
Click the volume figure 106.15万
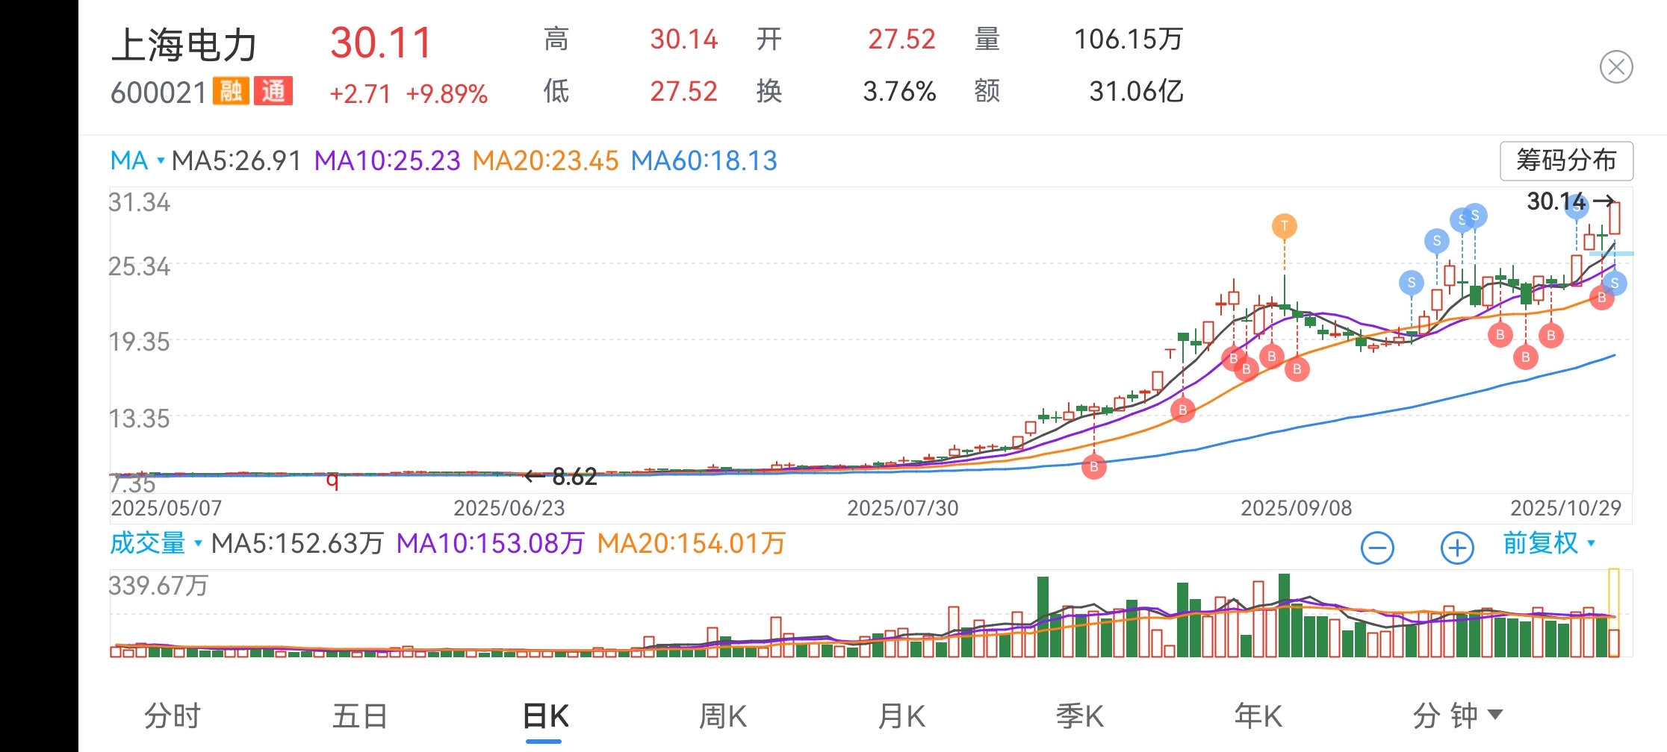pyautogui.click(x=1129, y=40)
